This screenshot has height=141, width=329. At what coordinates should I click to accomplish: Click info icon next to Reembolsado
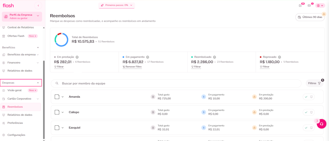[215, 57]
